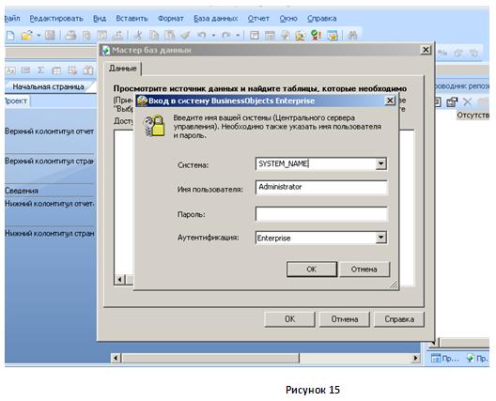Open the База данных menu

click(216, 19)
